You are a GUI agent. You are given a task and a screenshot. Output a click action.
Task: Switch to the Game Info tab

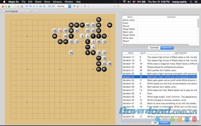[x=167, y=48]
